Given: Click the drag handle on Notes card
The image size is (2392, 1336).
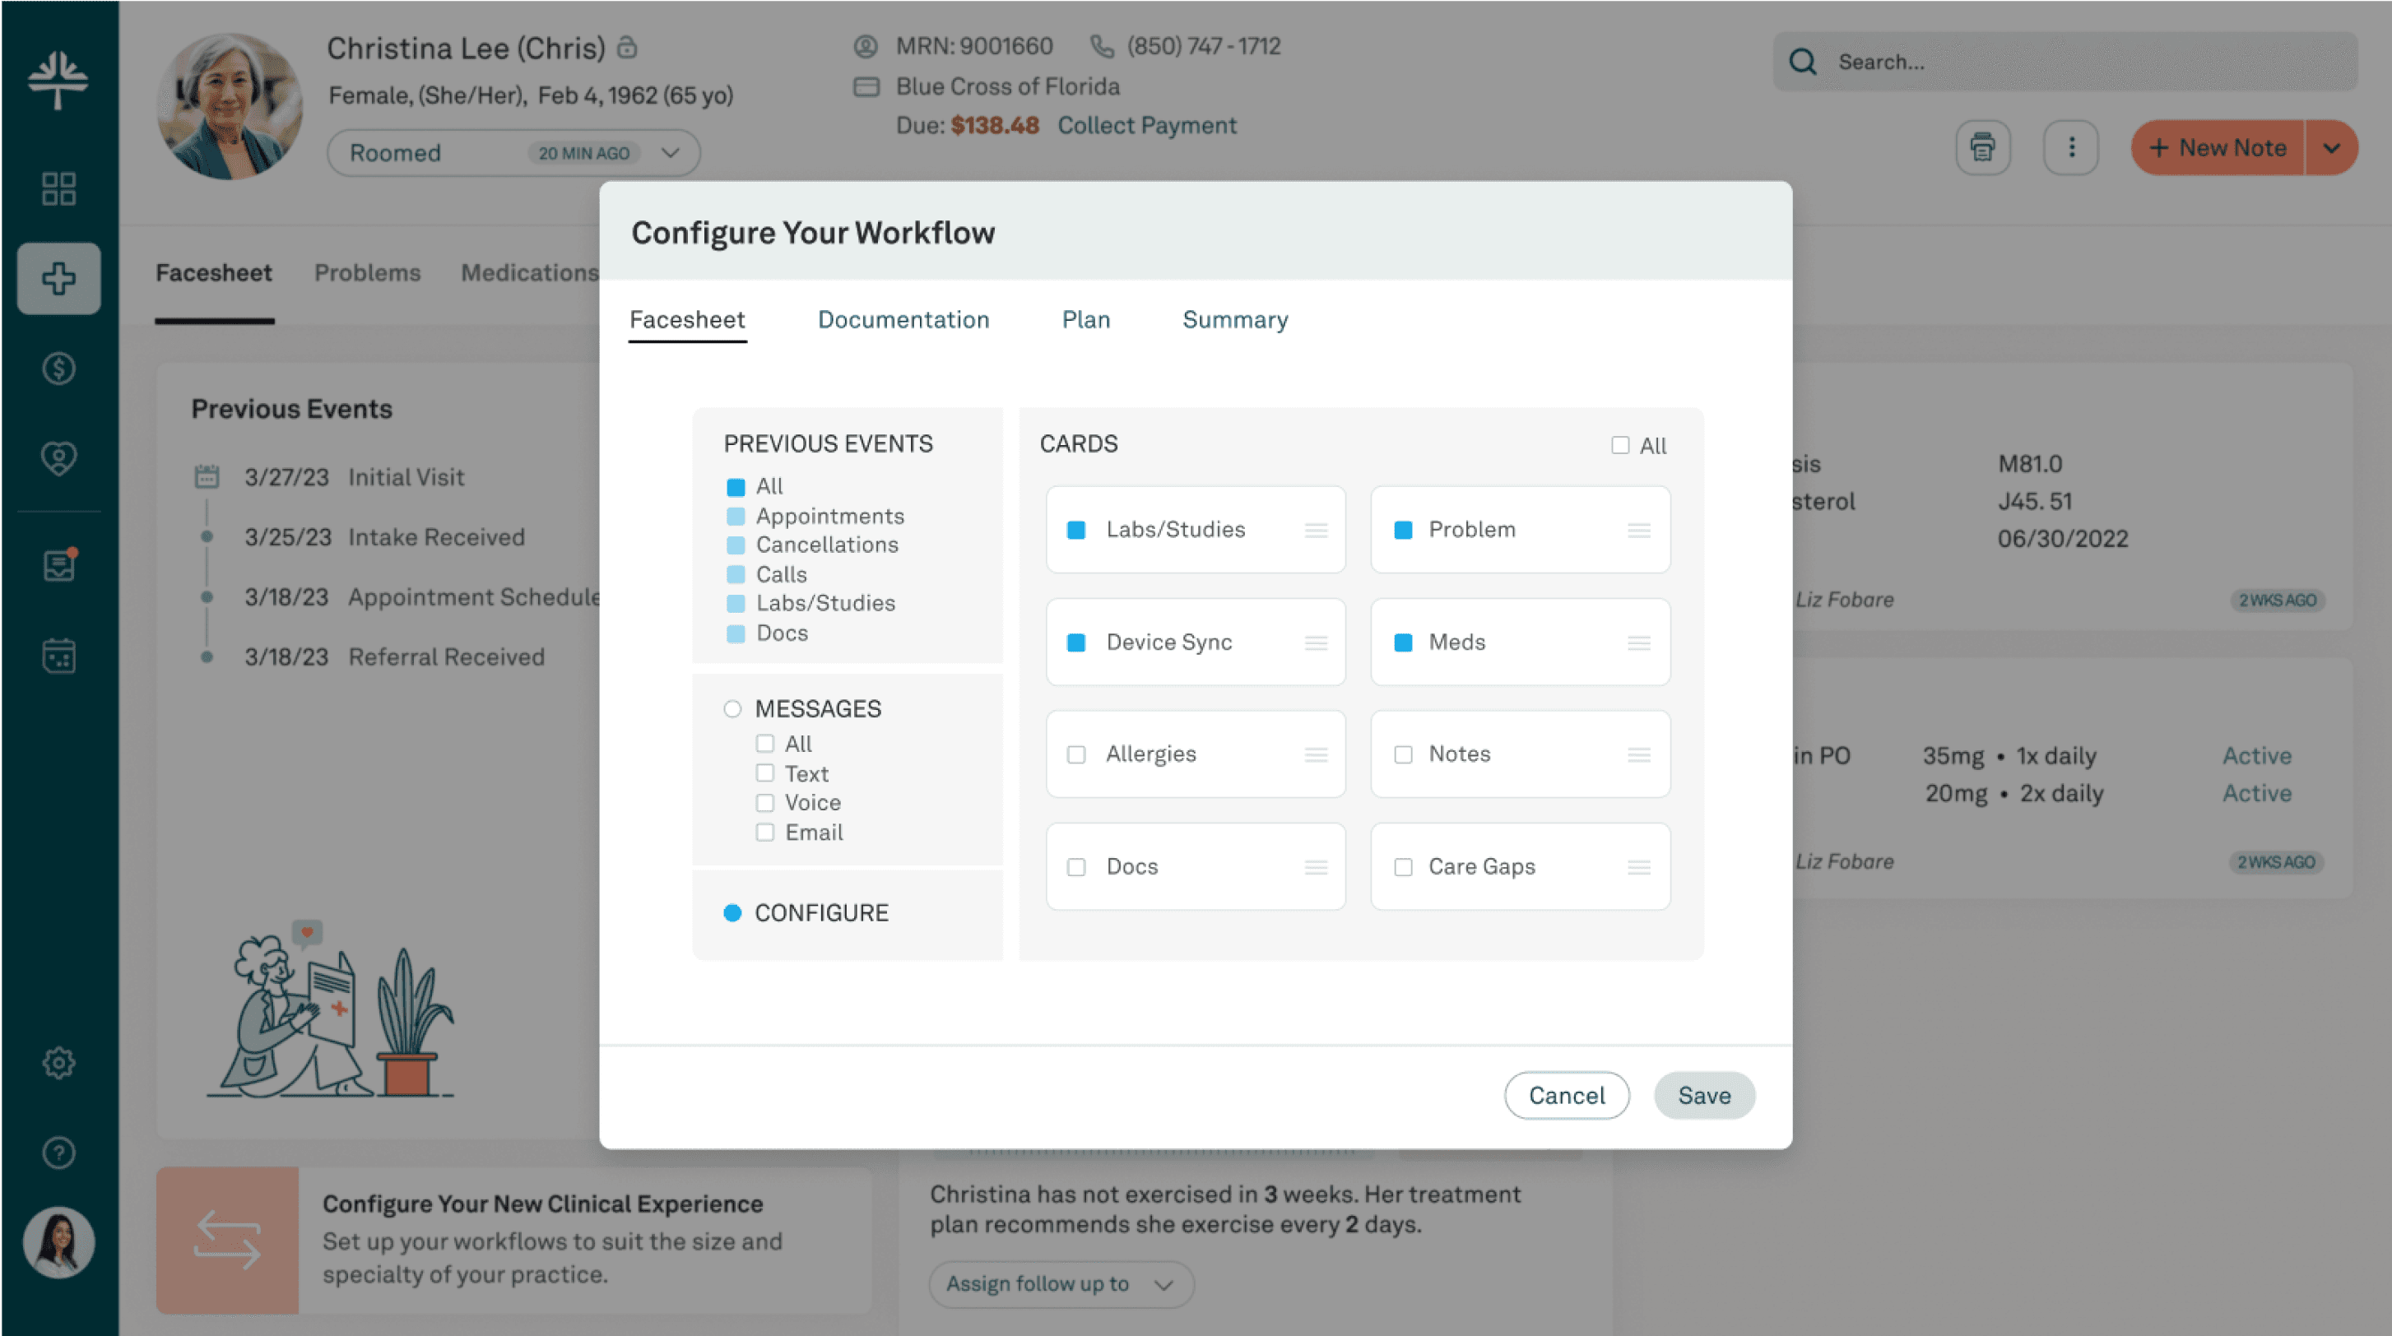Looking at the screenshot, I should [x=1639, y=755].
